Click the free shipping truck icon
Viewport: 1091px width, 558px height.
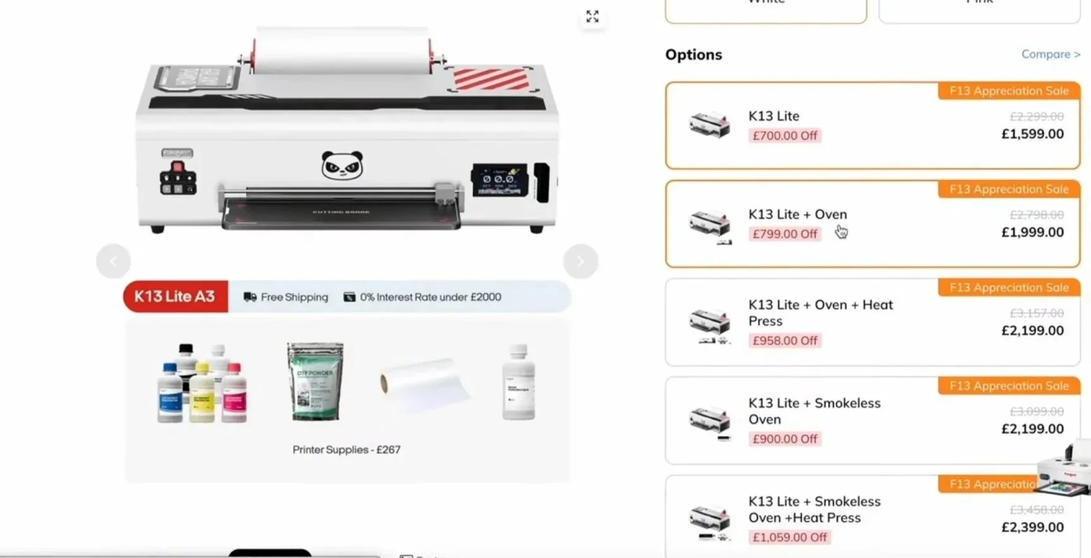click(x=250, y=297)
